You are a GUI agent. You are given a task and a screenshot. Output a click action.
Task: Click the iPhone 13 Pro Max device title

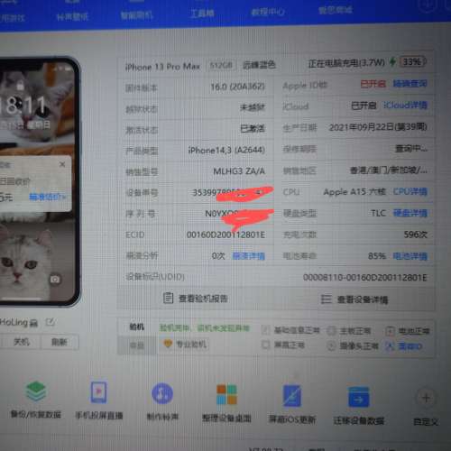162,67
